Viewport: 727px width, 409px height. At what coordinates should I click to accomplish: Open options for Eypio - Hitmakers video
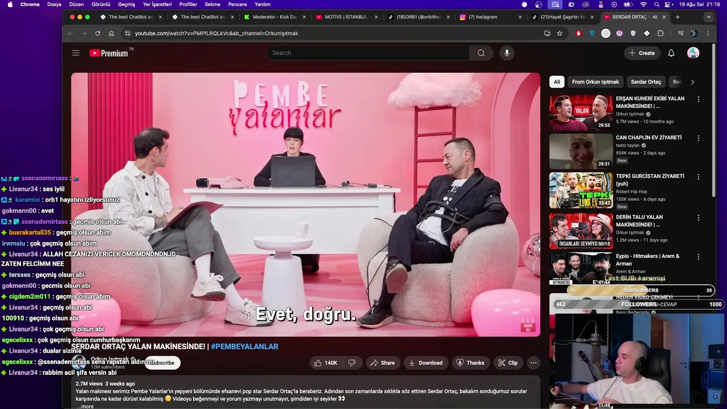698,256
